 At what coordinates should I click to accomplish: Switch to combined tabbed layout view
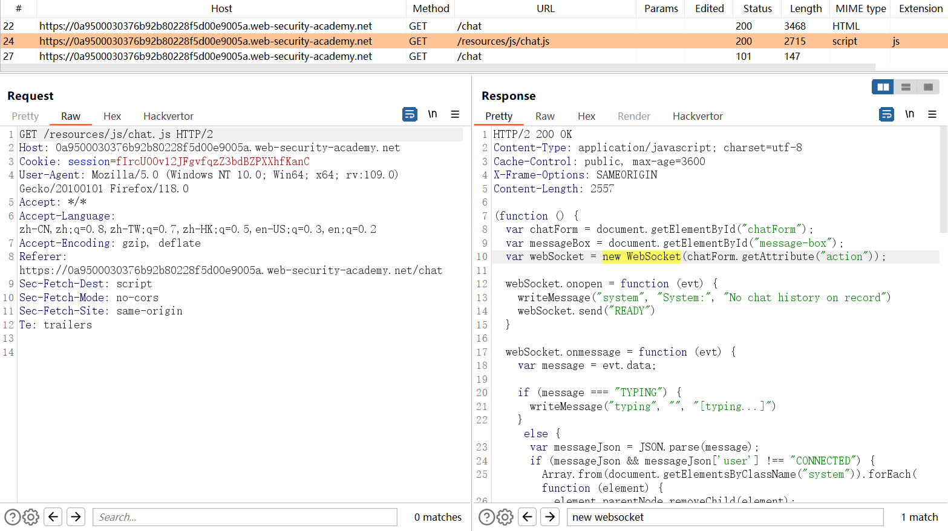928,87
